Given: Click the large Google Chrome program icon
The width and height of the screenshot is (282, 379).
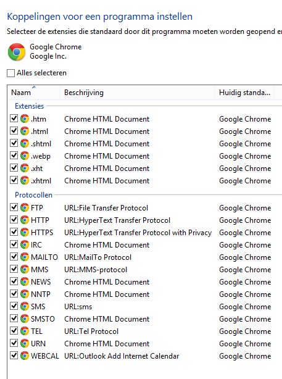Looking at the screenshot, I should pyautogui.click(x=17, y=52).
